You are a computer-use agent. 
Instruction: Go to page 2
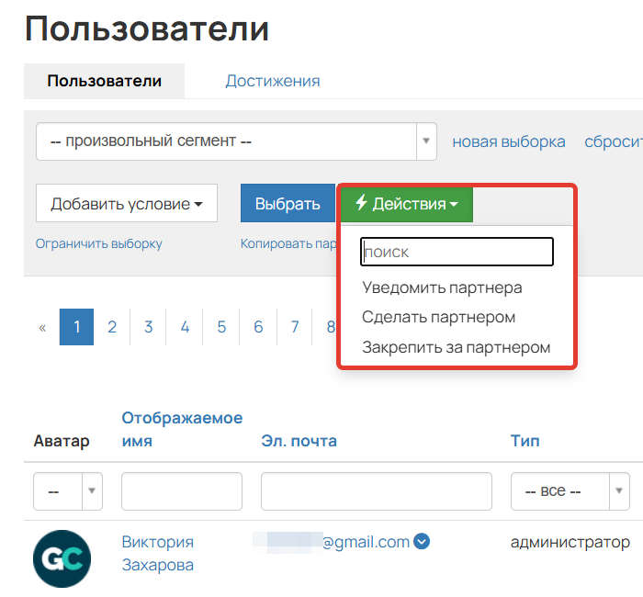pos(112,327)
